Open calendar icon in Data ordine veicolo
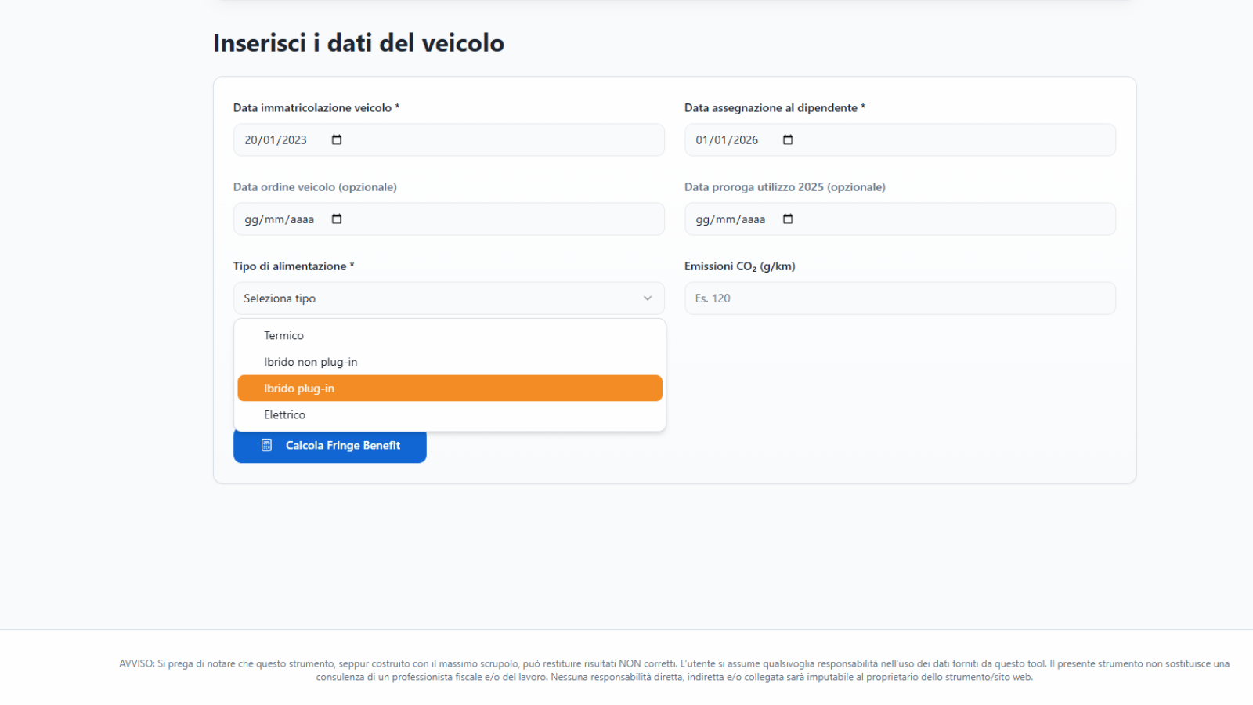This screenshot has height=705, width=1253. point(337,219)
